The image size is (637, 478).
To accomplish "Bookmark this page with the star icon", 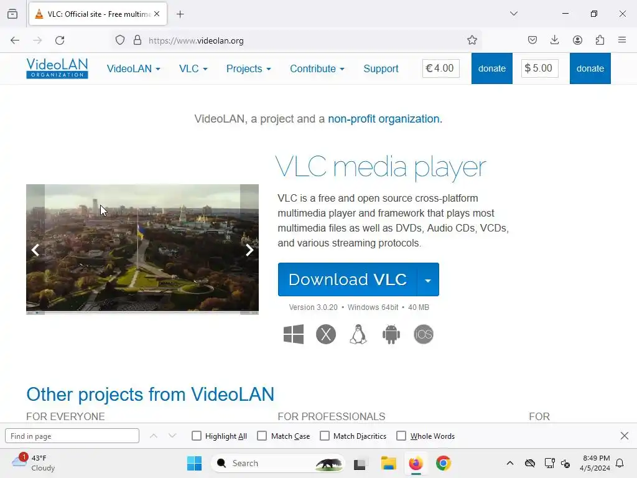I will (x=472, y=40).
